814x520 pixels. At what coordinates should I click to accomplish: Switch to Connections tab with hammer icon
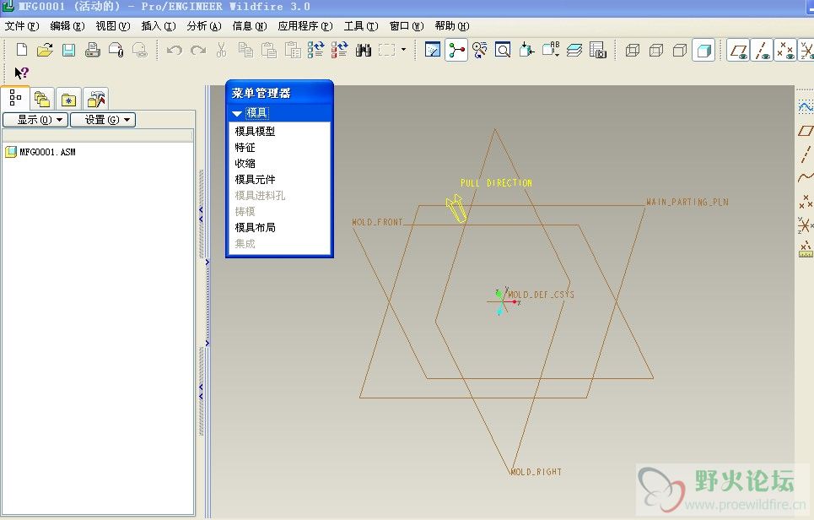click(95, 99)
